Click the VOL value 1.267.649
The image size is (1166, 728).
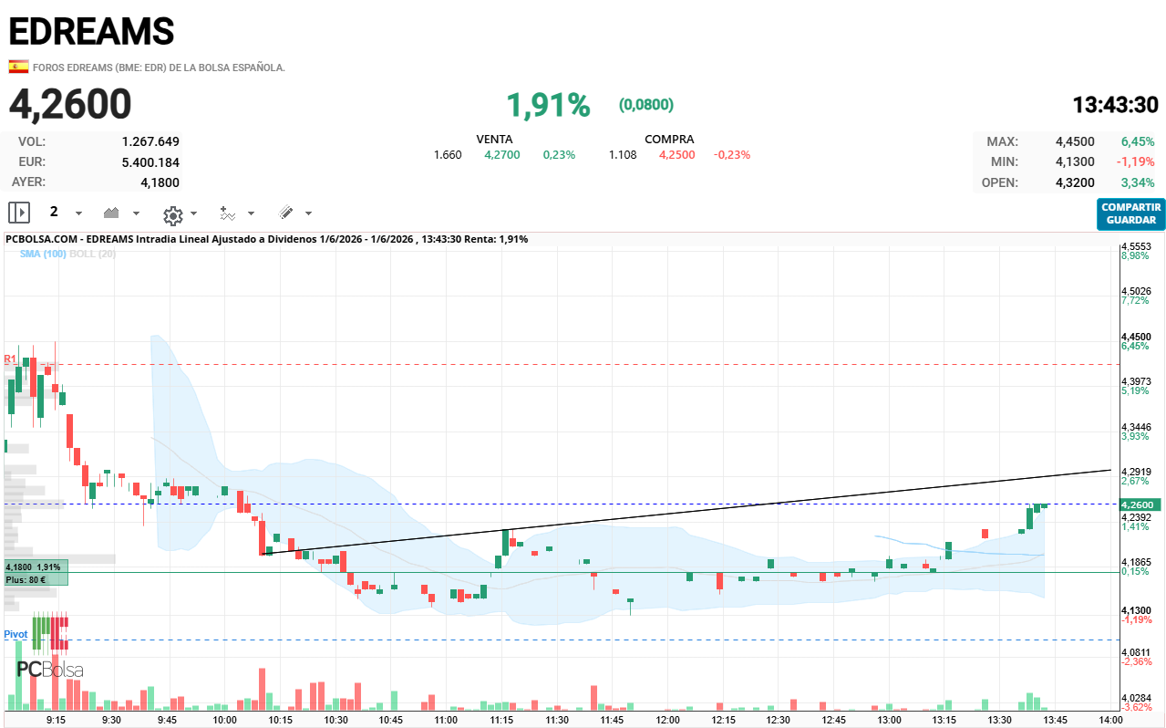(150, 141)
